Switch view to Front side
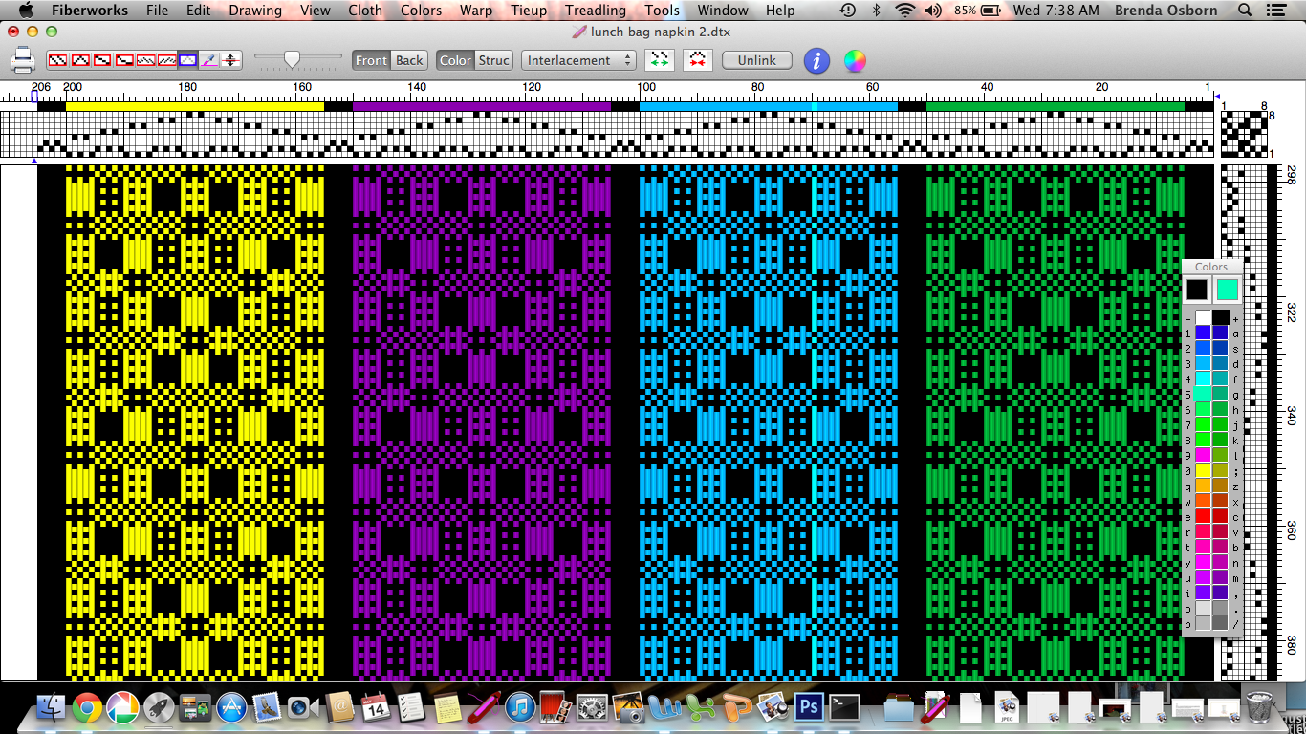Screen dimensions: 1306x734 [x=371, y=60]
